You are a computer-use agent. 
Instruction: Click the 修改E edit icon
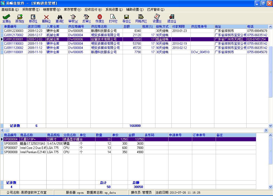(x=33, y=17)
